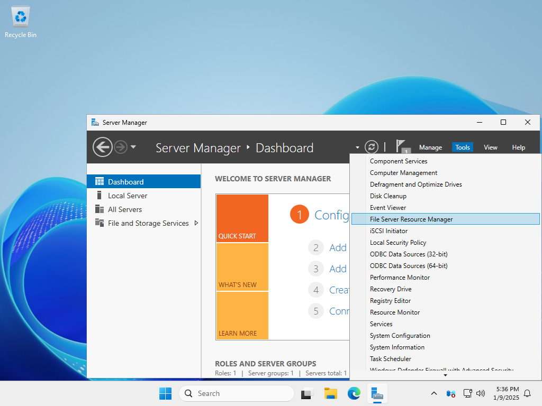Click Tools menu scroll-down arrow
This screenshot has height=406, width=542.
pyautogui.click(x=445, y=375)
